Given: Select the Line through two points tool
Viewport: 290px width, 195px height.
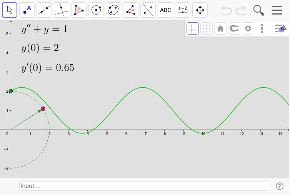Looking at the screenshot, I should (x=44, y=10).
